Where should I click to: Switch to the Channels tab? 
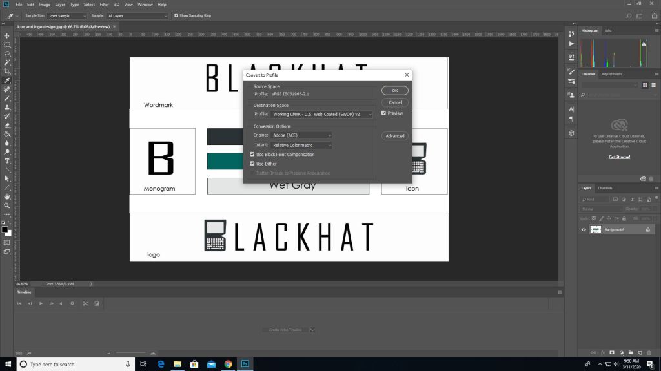605,188
